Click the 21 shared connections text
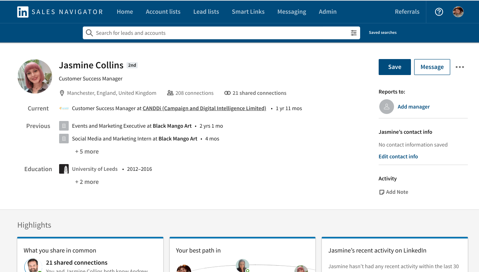The image size is (479, 272). click(x=259, y=93)
